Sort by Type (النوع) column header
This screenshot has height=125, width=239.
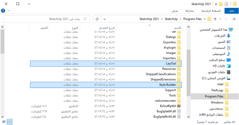[x=75, y=28]
